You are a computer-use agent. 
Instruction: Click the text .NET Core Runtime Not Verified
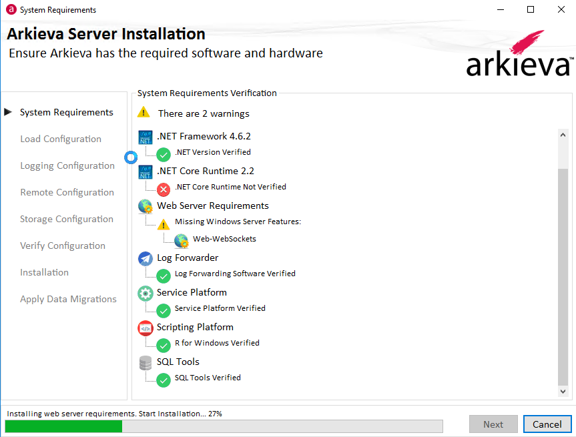(230, 187)
